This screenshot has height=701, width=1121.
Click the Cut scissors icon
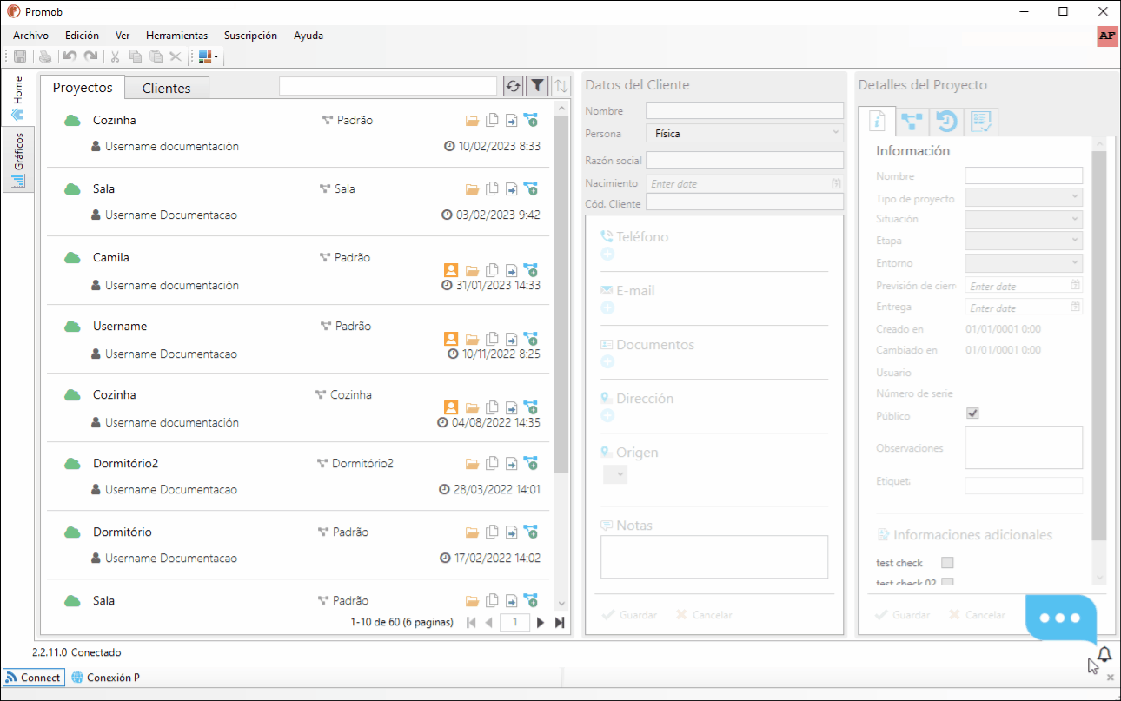pyautogui.click(x=115, y=56)
